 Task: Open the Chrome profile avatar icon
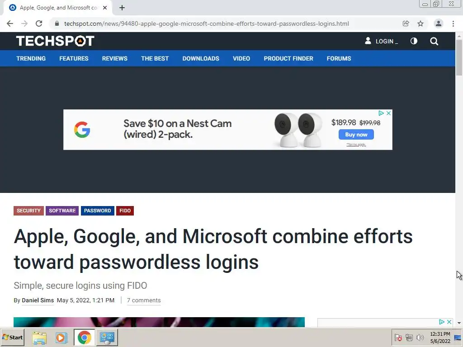click(x=439, y=23)
